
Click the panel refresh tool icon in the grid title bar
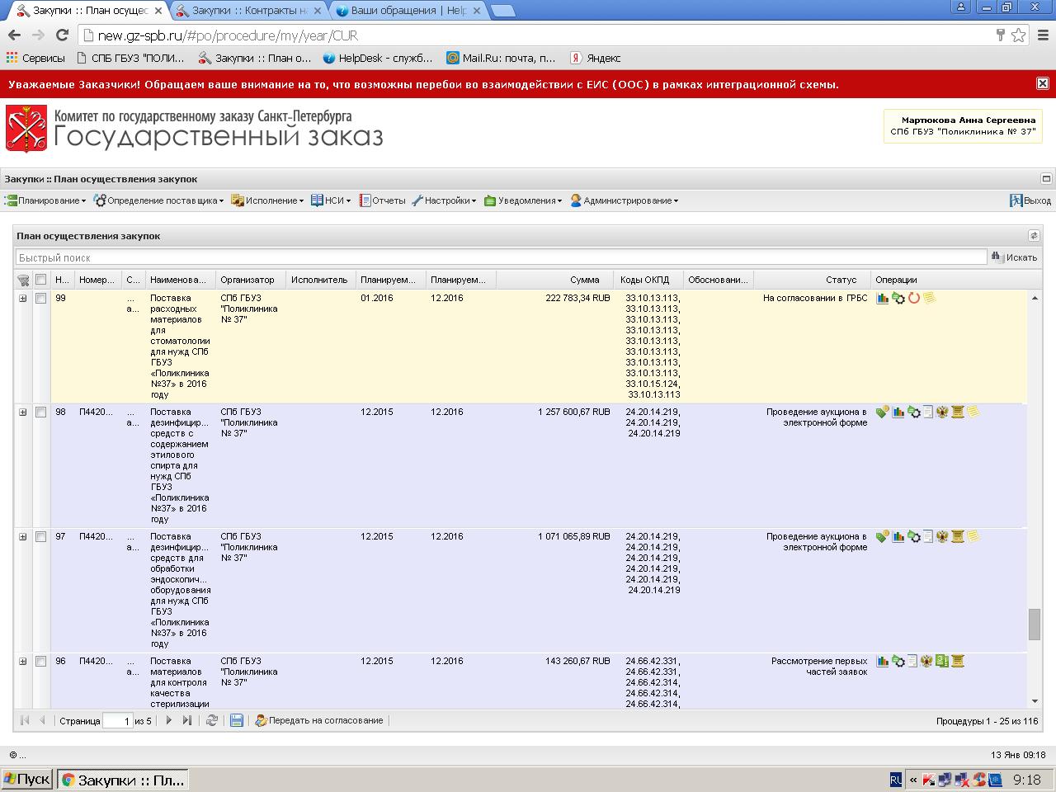1034,236
